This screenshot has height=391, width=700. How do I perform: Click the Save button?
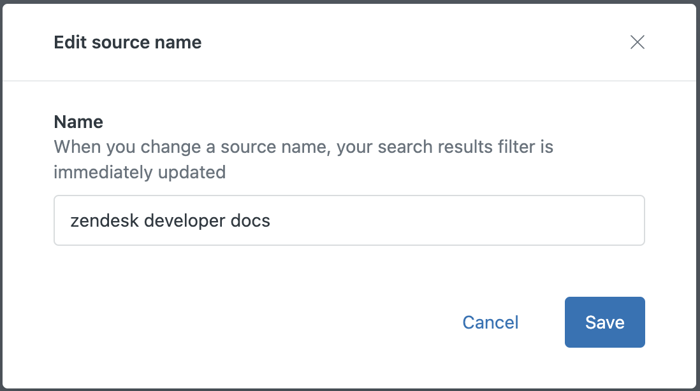click(604, 322)
